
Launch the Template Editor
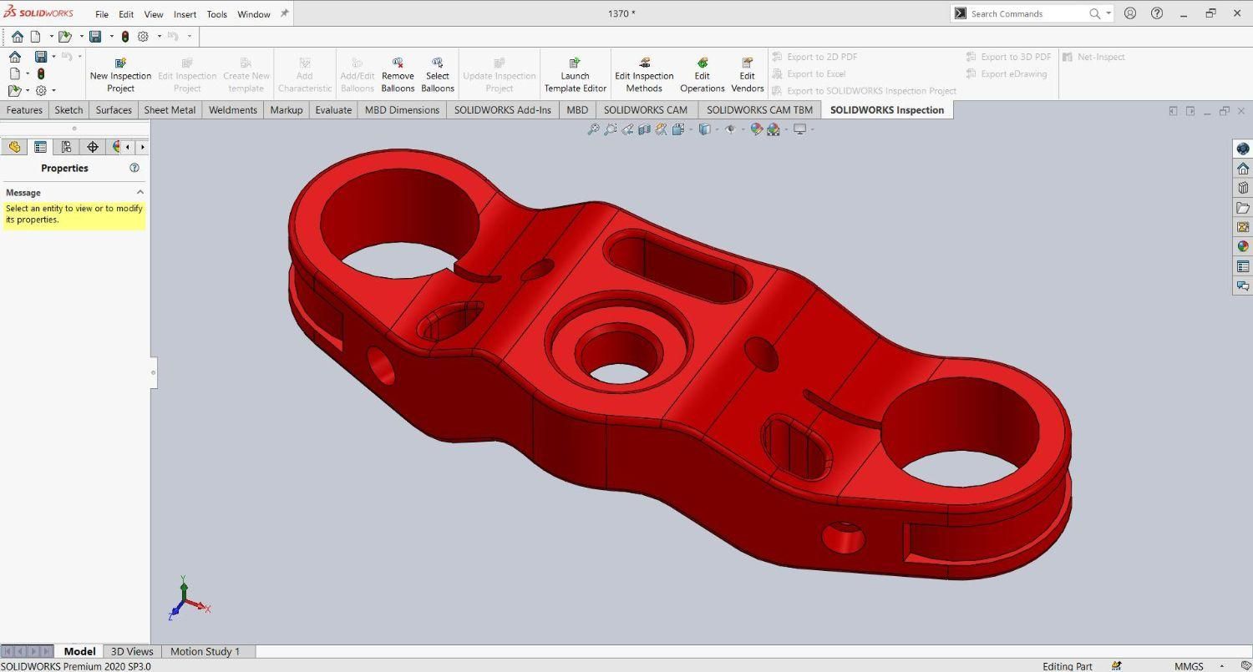(575, 75)
